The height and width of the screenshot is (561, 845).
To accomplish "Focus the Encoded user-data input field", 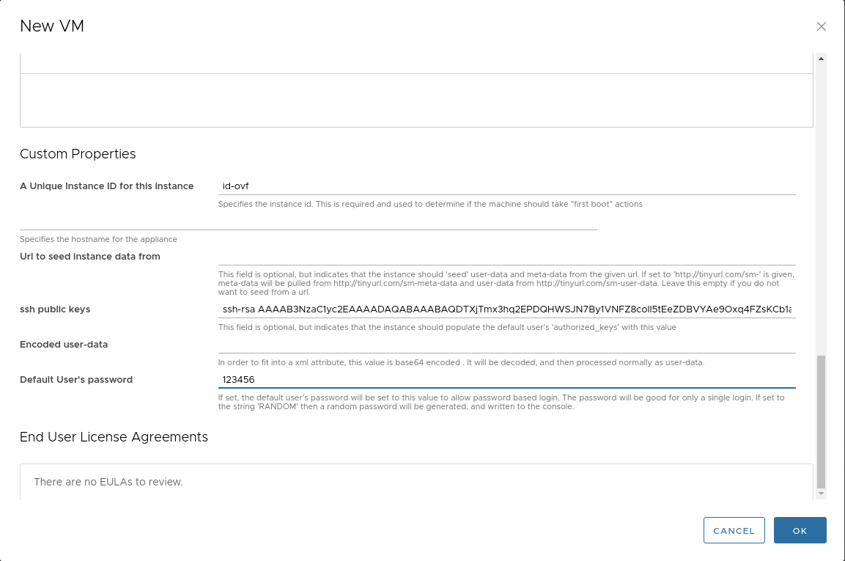I will tap(506, 345).
